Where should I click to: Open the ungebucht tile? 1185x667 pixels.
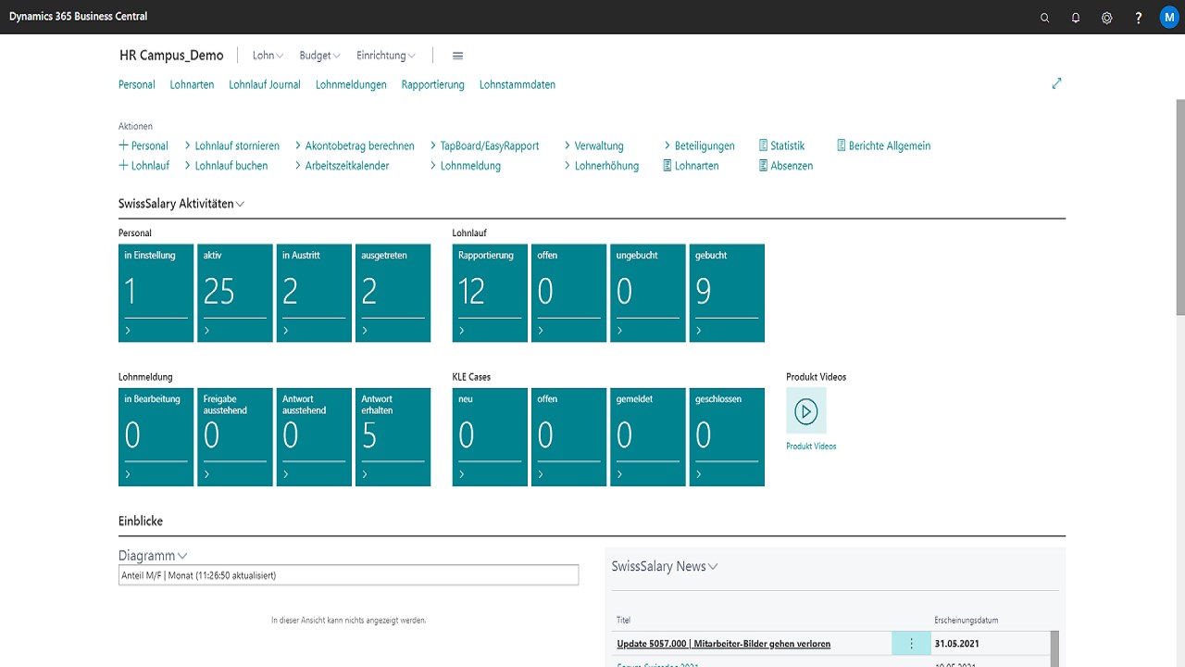[648, 293]
